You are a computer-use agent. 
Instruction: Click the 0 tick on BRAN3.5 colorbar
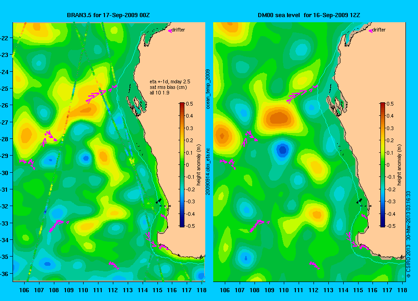[188, 165]
